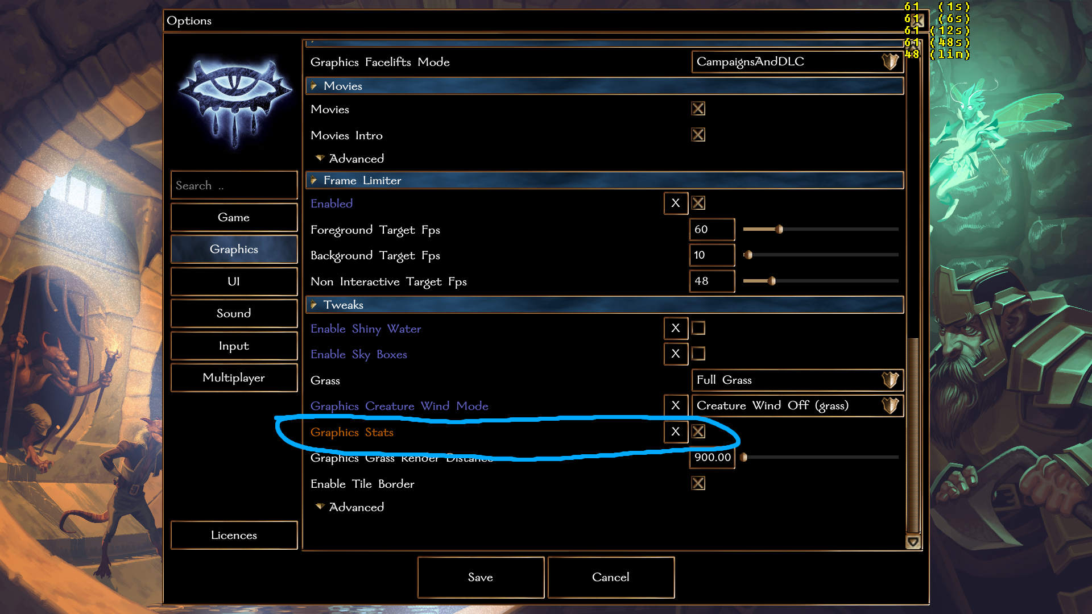
Task: Click the scroll down arrow of settings list
Action: pos(913,542)
